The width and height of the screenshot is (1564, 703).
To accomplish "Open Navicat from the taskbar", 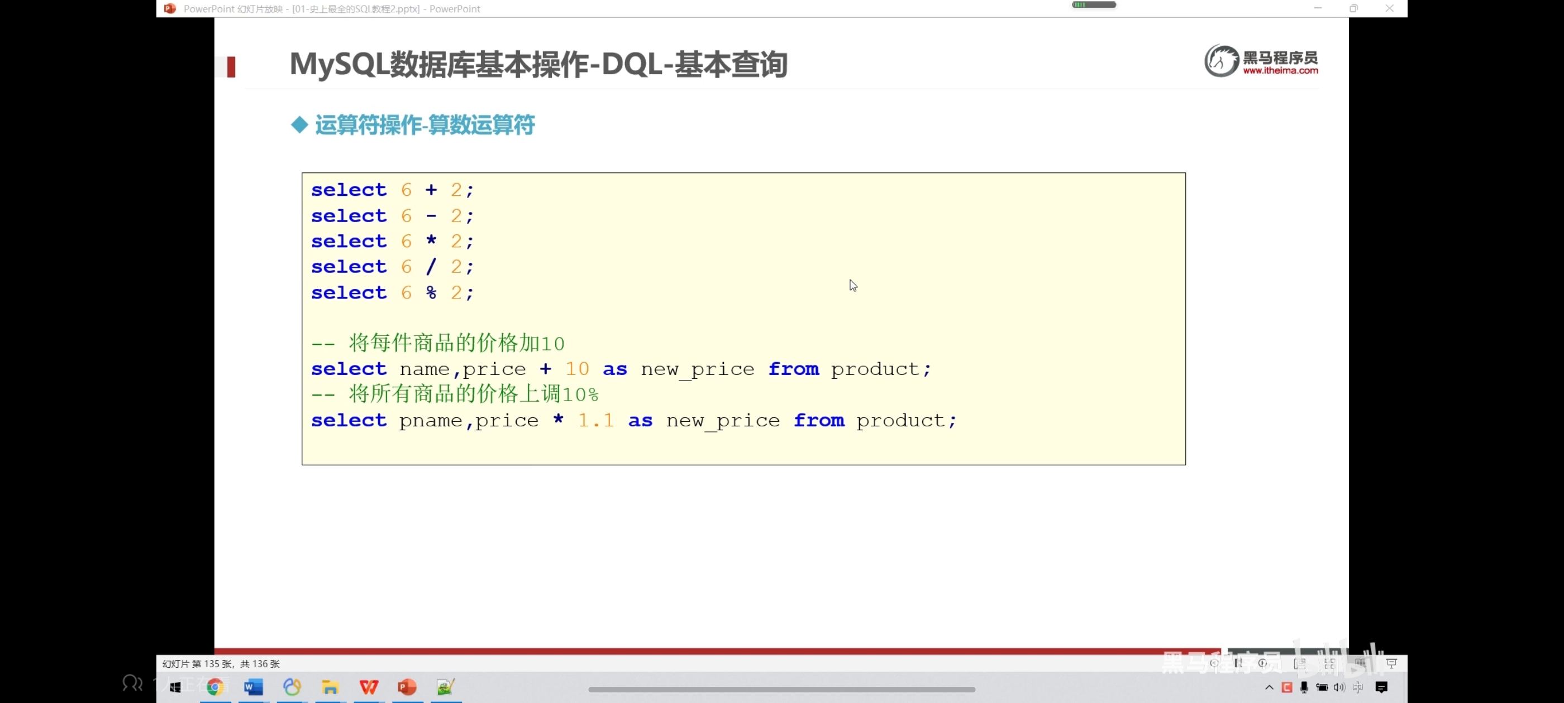I will pyautogui.click(x=292, y=687).
